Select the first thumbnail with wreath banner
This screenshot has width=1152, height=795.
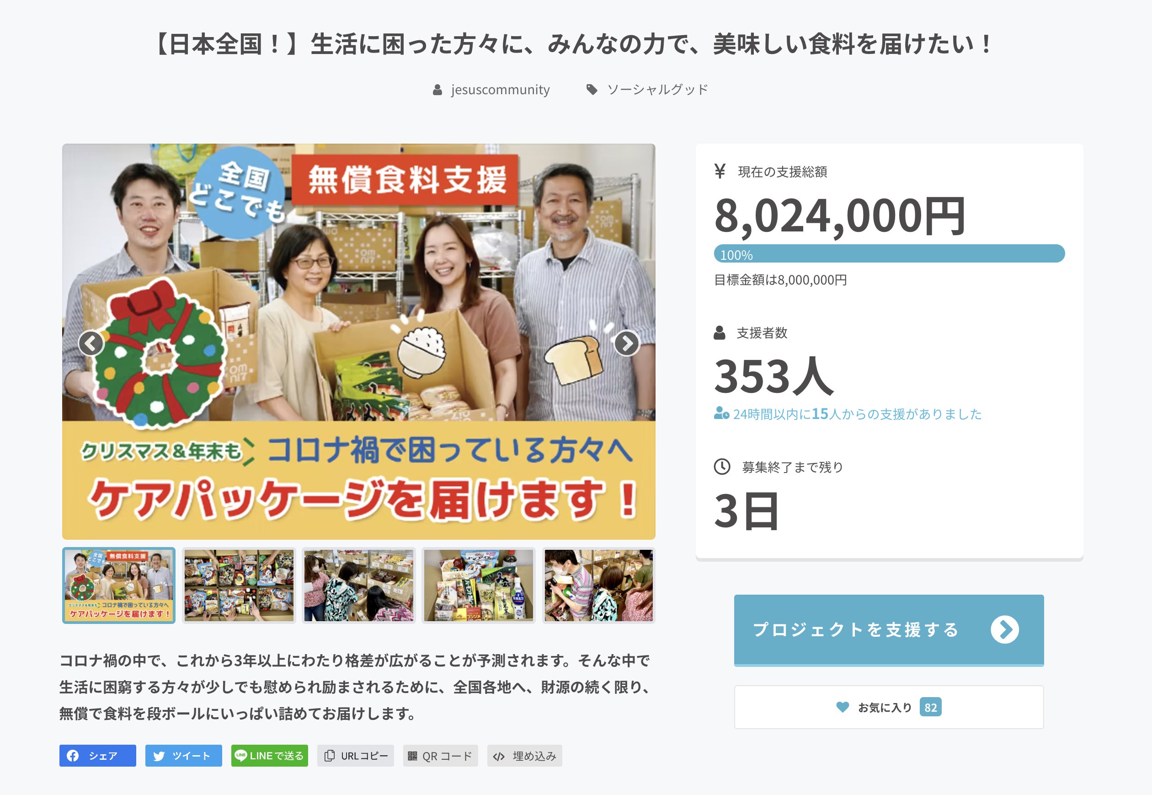[x=119, y=586]
